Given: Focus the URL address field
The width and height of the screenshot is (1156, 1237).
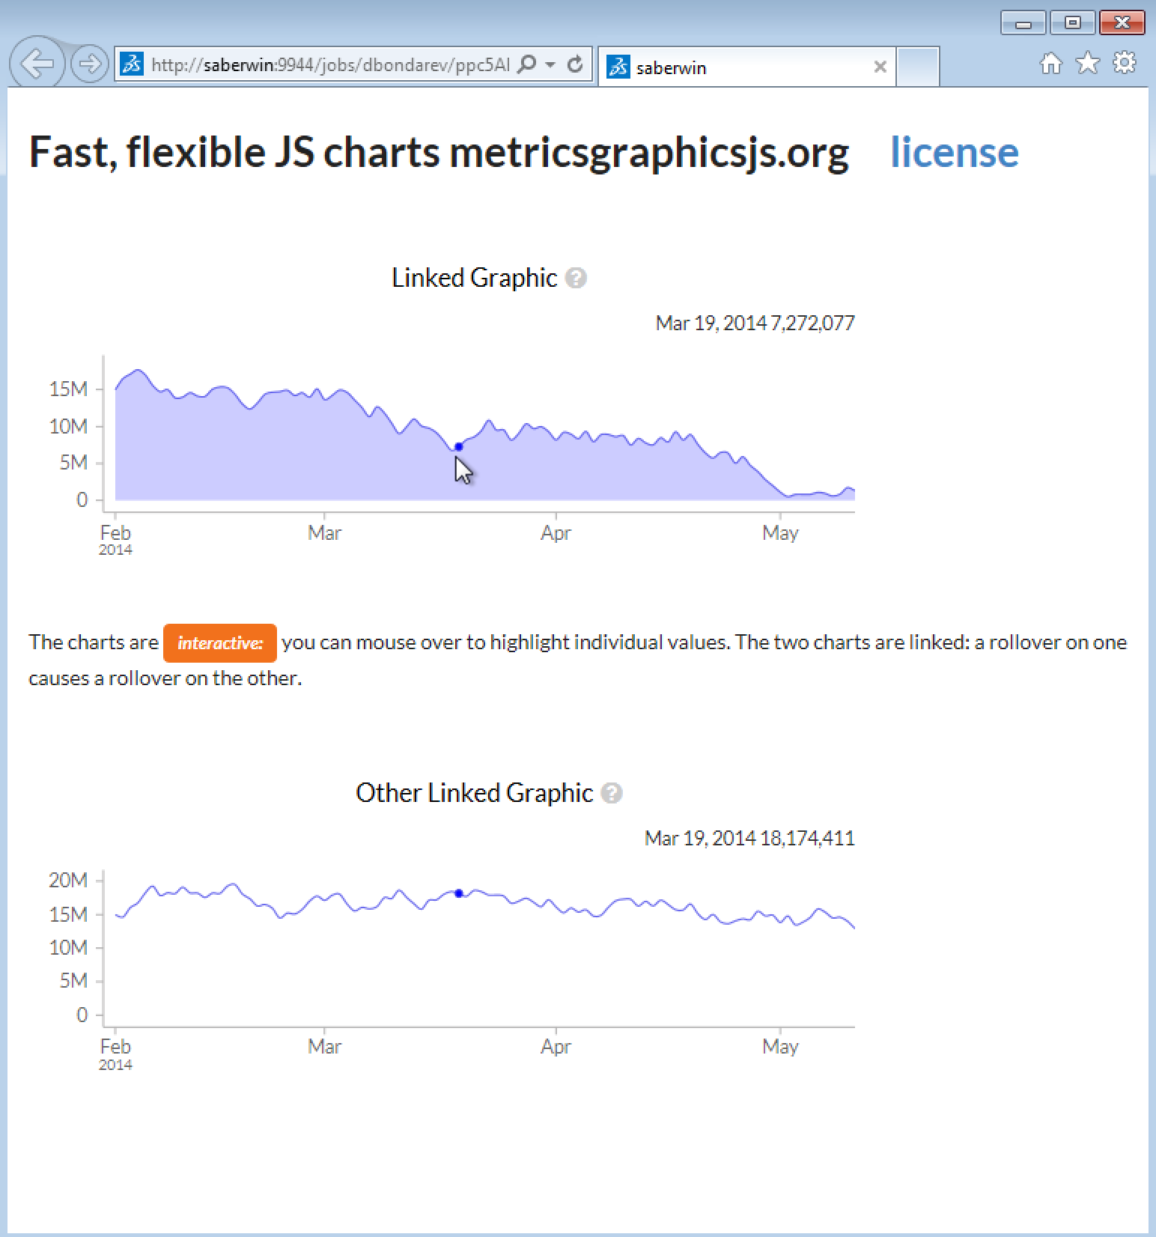Looking at the screenshot, I should point(330,64).
